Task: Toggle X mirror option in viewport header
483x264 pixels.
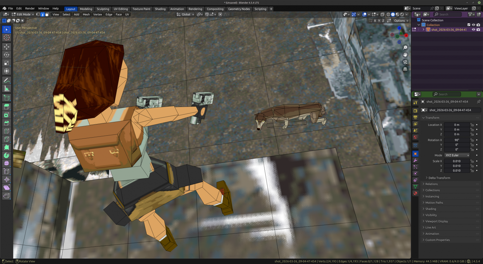Action: pos(375,21)
